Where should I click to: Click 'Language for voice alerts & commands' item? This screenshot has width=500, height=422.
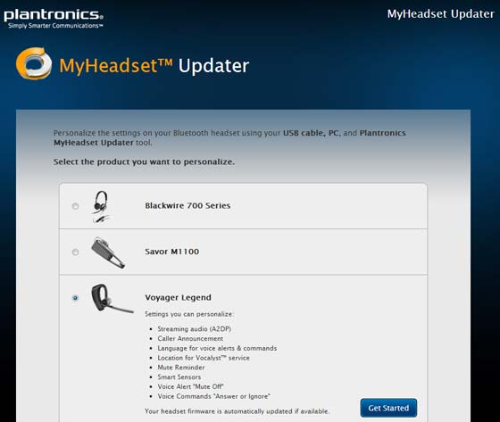pos(217,348)
